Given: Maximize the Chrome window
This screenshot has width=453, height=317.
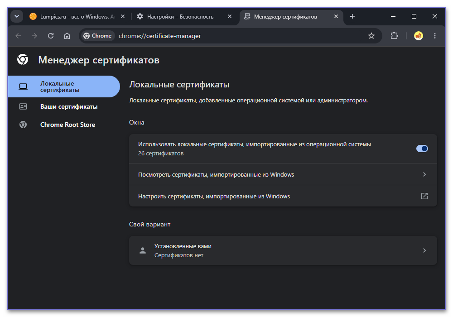Looking at the screenshot, I should point(414,16).
